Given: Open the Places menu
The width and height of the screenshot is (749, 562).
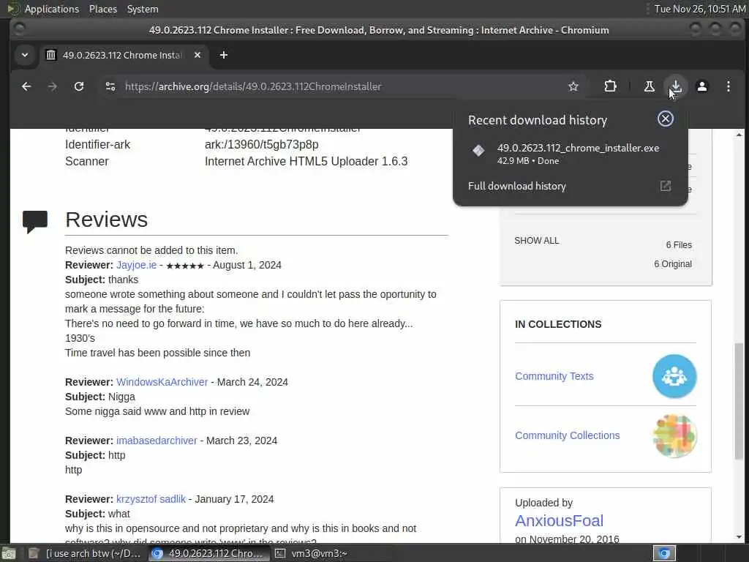Looking at the screenshot, I should [102, 9].
